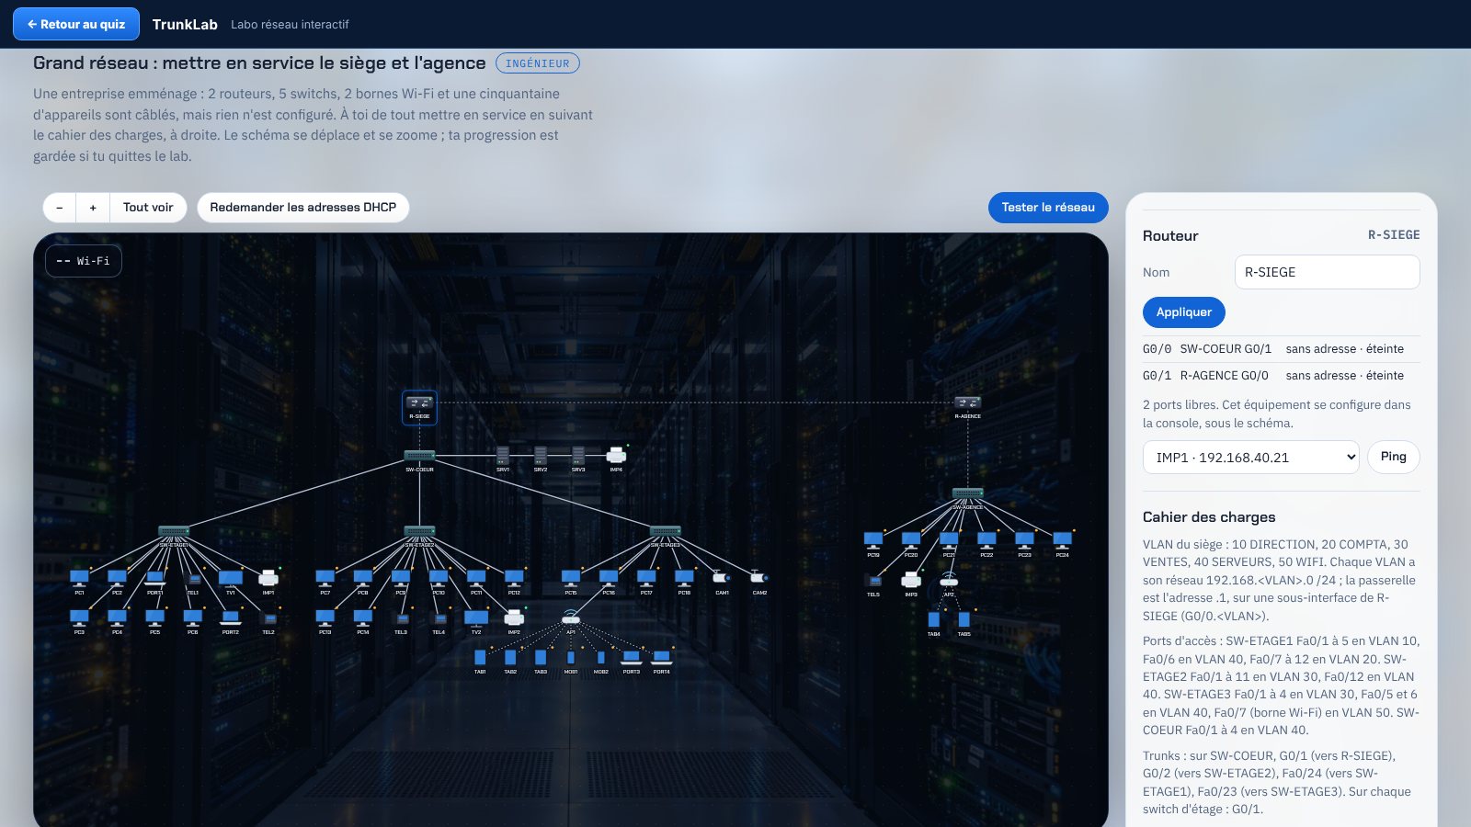The width and height of the screenshot is (1471, 827).
Task: Click the SRV1 server icon
Action: (503, 455)
